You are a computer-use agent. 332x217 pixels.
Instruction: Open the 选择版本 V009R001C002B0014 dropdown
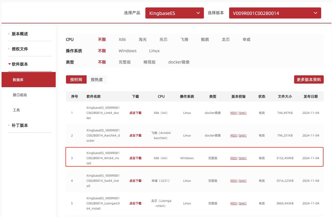[x=275, y=13]
